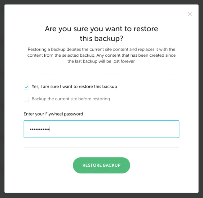This screenshot has width=203, height=198.
Task: Click the text cursor after the password dots
Action: click(50, 129)
